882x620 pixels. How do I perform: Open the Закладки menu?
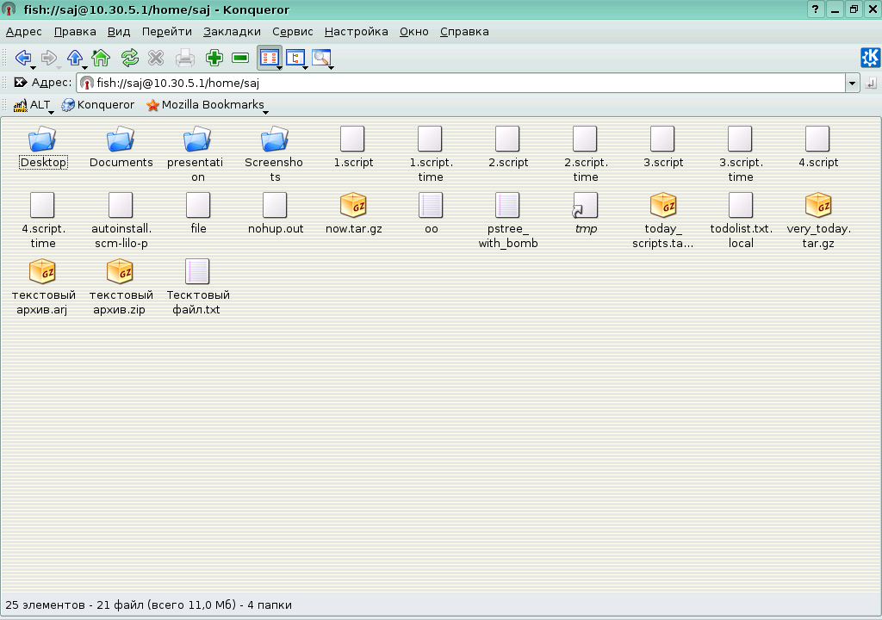pyautogui.click(x=232, y=32)
